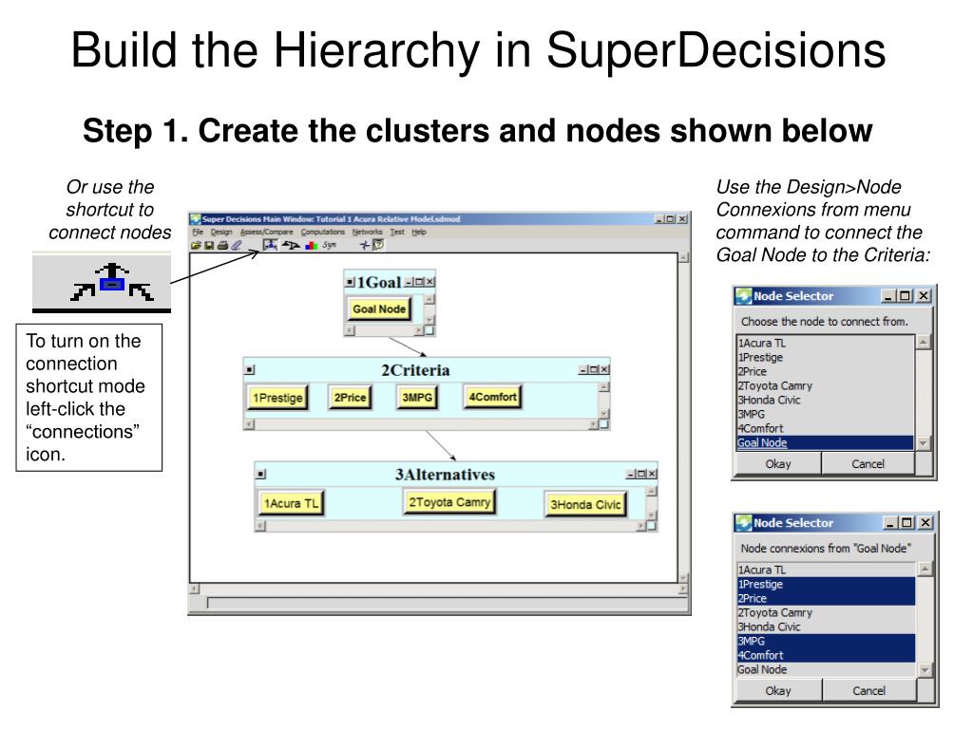Click Okay in the 'Node connexions' dialog
The height and width of the screenshot is (729, 973).
(x=778, y=691)
